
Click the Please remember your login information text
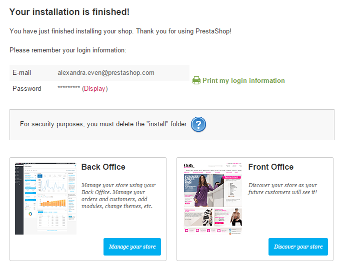68,50
